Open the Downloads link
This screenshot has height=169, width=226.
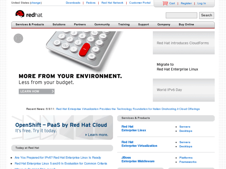point(73,3)
